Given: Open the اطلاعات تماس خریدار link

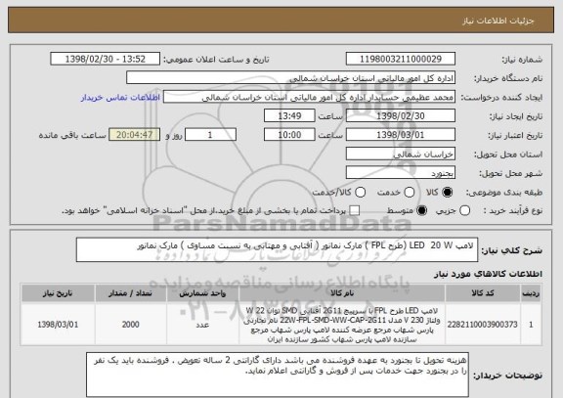Looking at the screenshot, I should click(x=120, y=98).
